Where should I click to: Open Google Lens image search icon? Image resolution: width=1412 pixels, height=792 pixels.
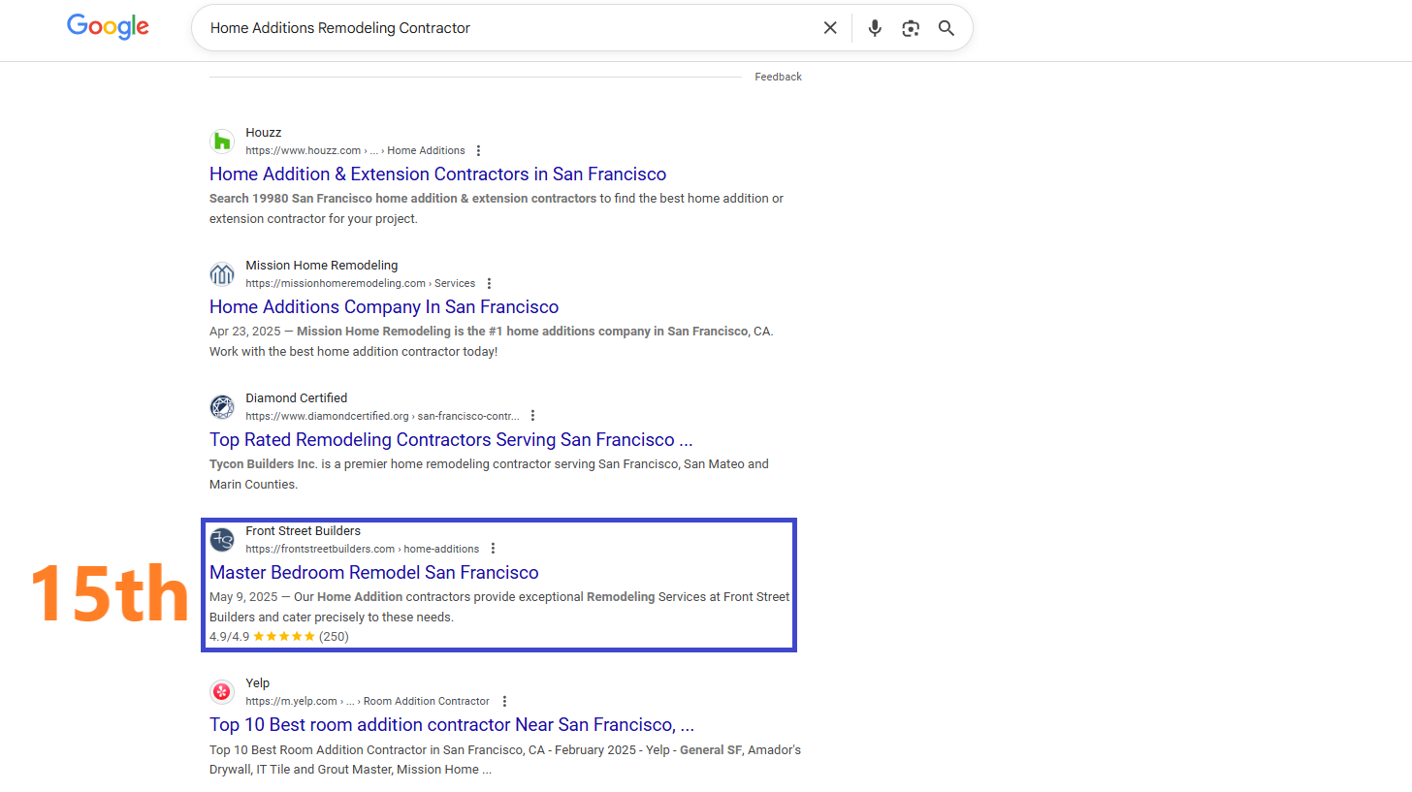click(910, 28)
